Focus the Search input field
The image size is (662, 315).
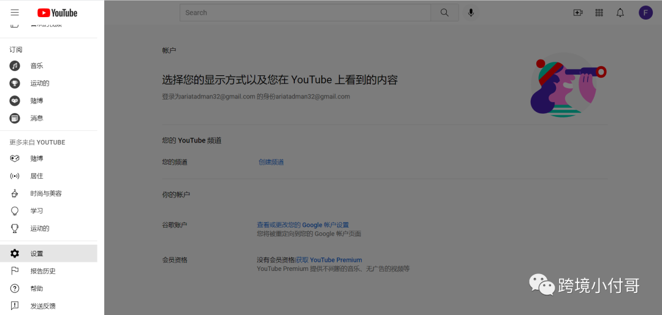click(305, 13)
